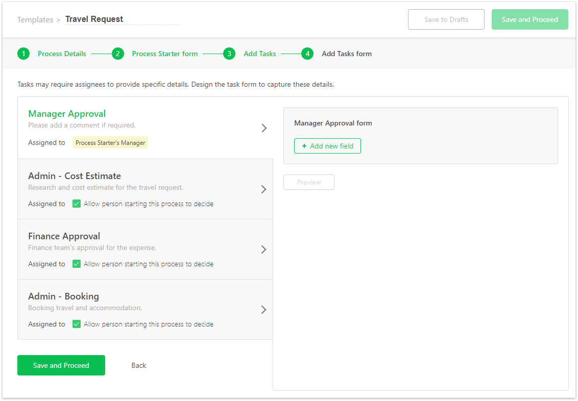The image size is (578, 401).
Task: Select the Add Tasks form step label
Action: [347, 54]
